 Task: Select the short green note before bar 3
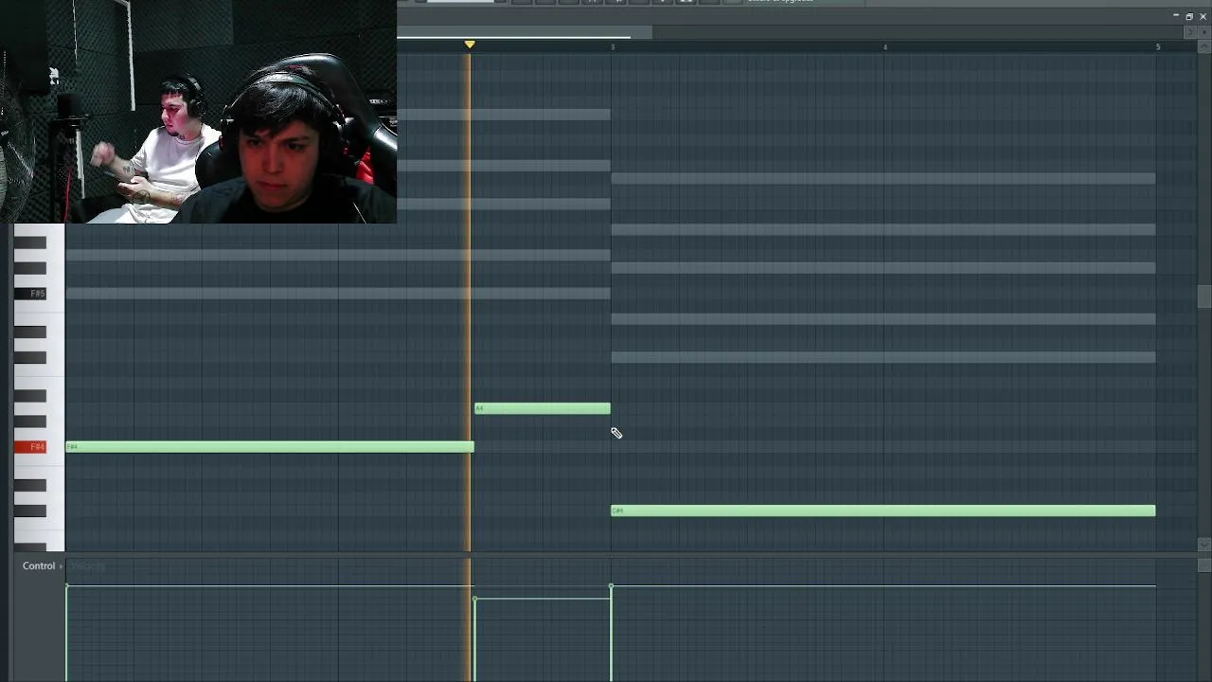pos(543,408)
